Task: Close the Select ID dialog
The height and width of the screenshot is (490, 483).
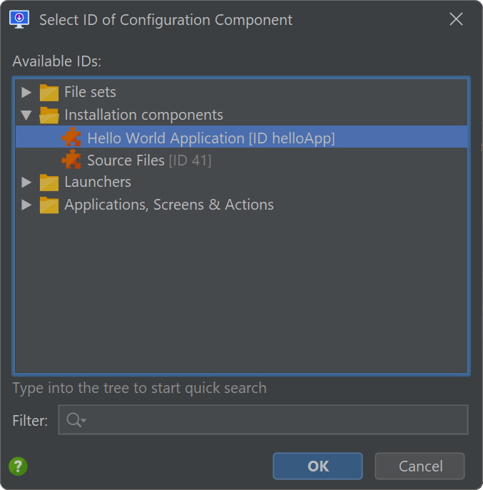Action: (x=456, y=19)
